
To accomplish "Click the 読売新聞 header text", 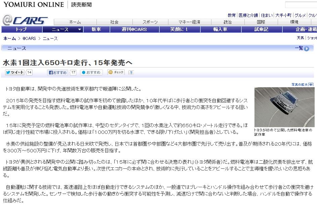I will (x=81, y=4).
